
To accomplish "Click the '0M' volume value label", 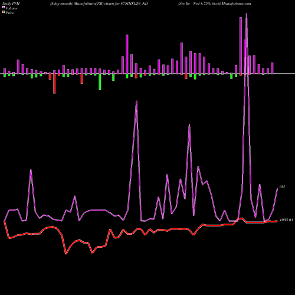I will tap(282, 187).
